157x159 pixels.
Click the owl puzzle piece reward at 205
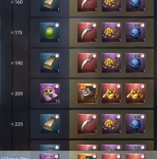point(50,93)
